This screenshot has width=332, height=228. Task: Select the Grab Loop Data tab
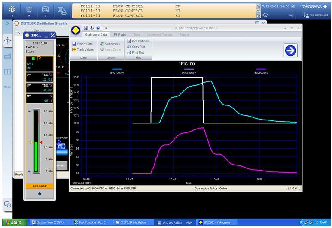(x=96, y=34)
